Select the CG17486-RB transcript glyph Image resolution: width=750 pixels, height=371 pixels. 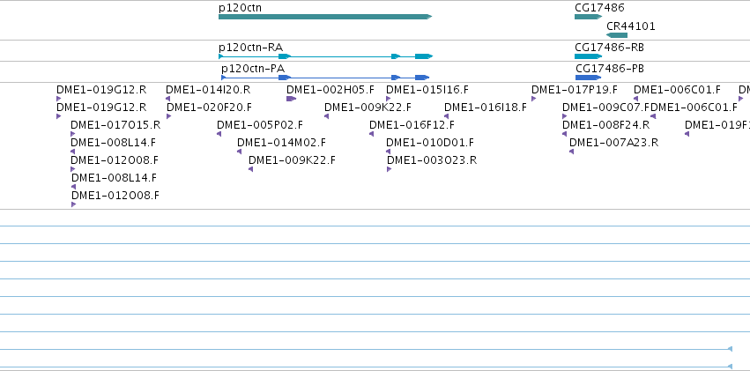tap(589, 56)
